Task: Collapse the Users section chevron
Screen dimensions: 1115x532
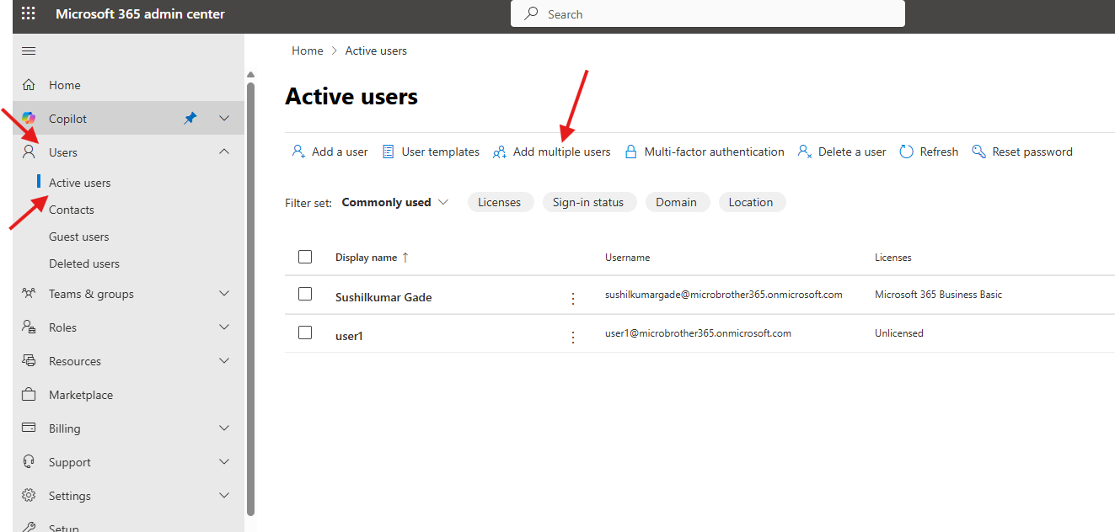Action: (224, 152)
